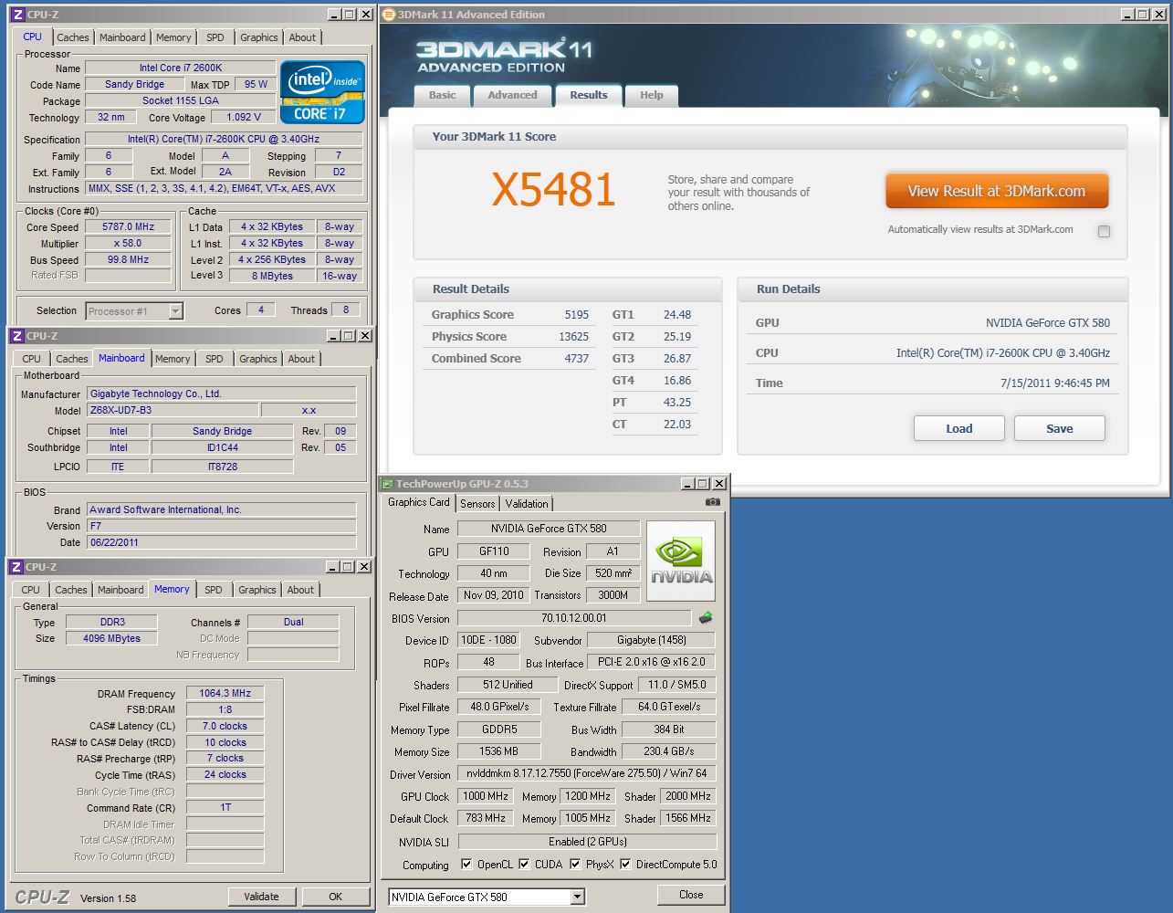Screen dimensions: 1173x913
Task: Click the GPU Clock 1000 MHz field
Action: tap(485, 796)
